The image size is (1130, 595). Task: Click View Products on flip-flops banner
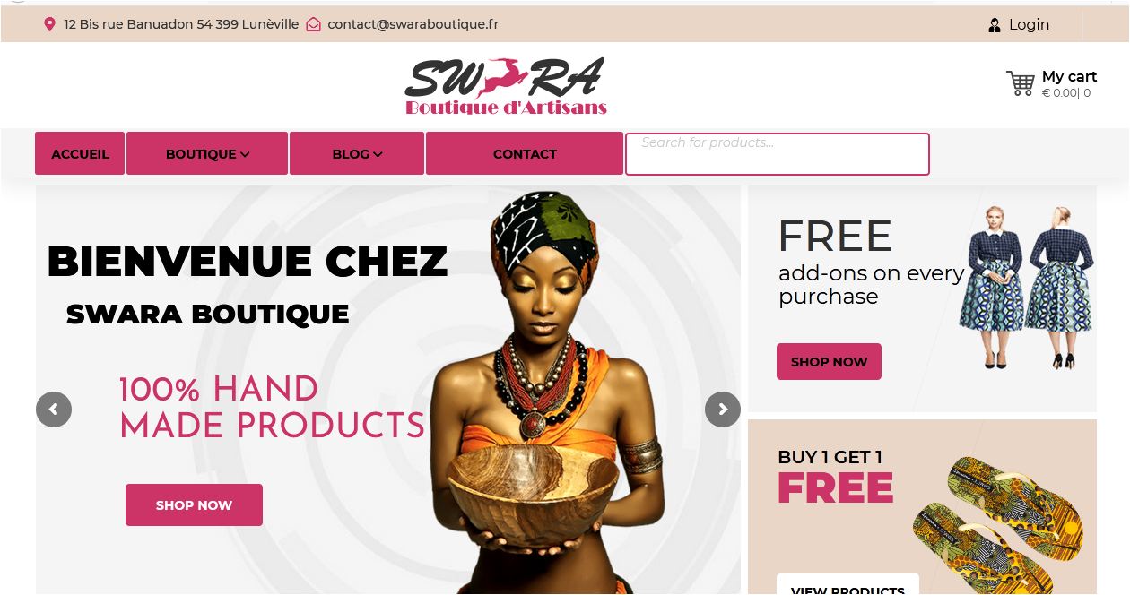click(x=847, y=586)
